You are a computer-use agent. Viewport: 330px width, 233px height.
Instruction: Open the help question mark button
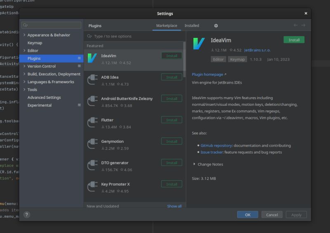[27, 214]
